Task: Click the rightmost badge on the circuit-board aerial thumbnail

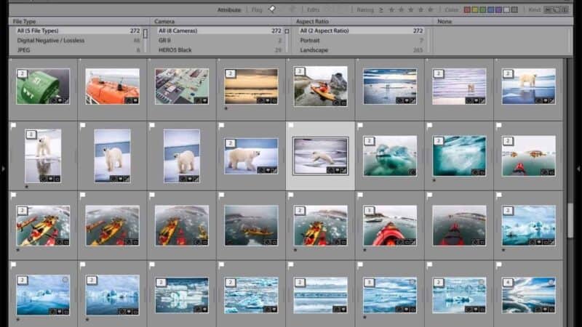Action: click(204, 100)
